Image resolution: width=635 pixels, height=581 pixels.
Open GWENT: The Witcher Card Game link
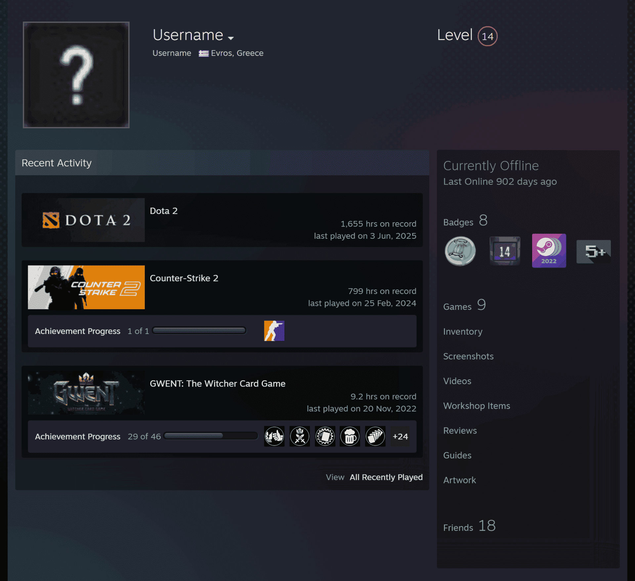pos(218,384)
